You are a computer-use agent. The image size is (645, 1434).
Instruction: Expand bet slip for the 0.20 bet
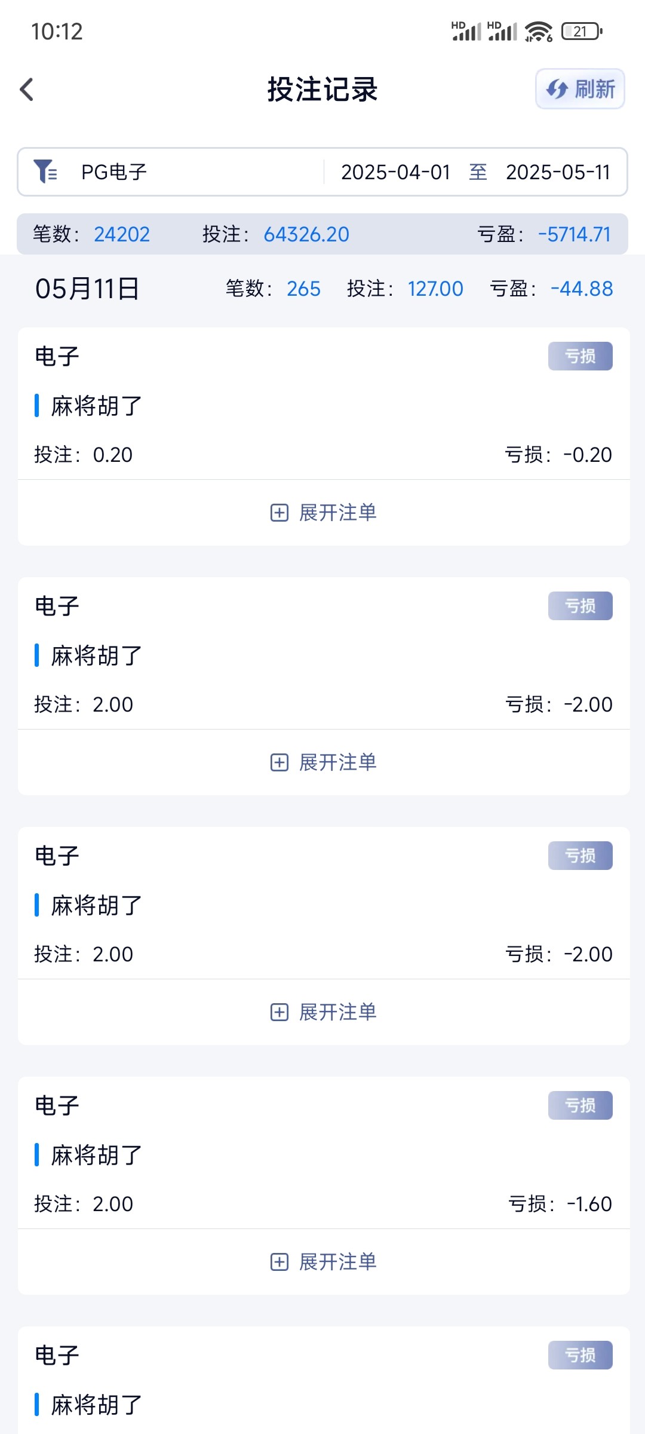323,513
